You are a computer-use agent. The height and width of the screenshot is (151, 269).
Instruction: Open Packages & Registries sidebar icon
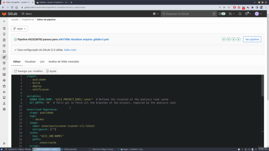point(4,86)
